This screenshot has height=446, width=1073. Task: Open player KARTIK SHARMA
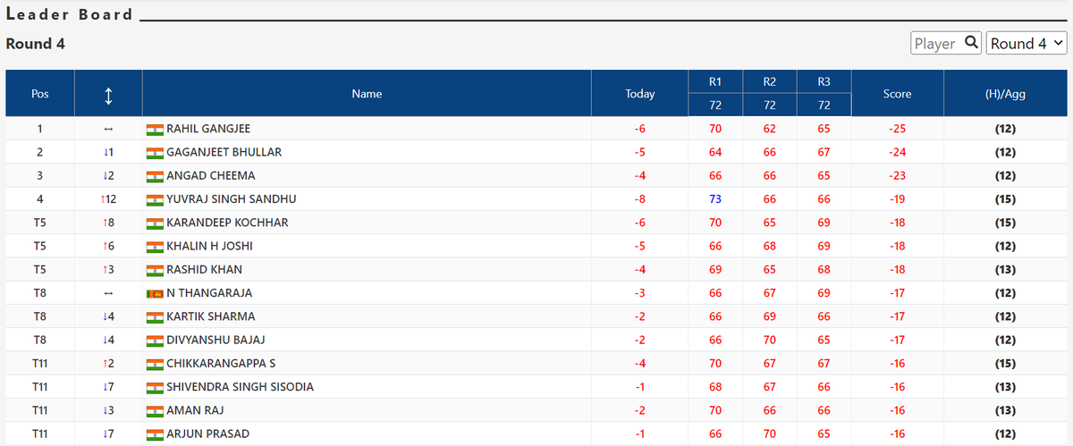[x=211, y=316]
